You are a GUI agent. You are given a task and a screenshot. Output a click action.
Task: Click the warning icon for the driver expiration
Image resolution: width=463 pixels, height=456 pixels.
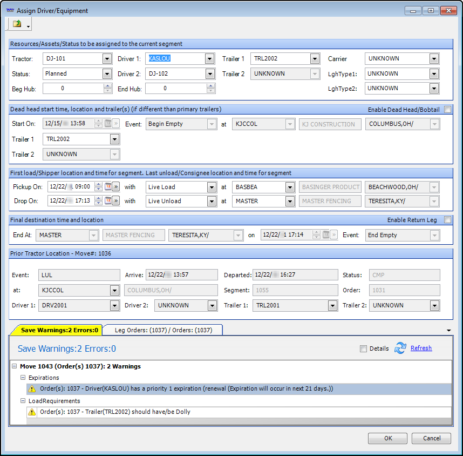click(32, 388)
